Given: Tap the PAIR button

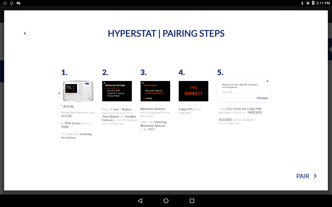Looking at the screenshot, I should click(303, 176).
